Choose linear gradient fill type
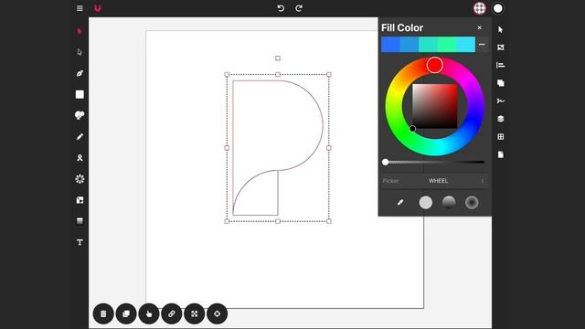The width and height of the screenshot is (585, 329). coord(449,202)
